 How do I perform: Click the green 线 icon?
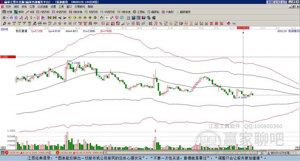pyautogui.click(x=122, y=18)
